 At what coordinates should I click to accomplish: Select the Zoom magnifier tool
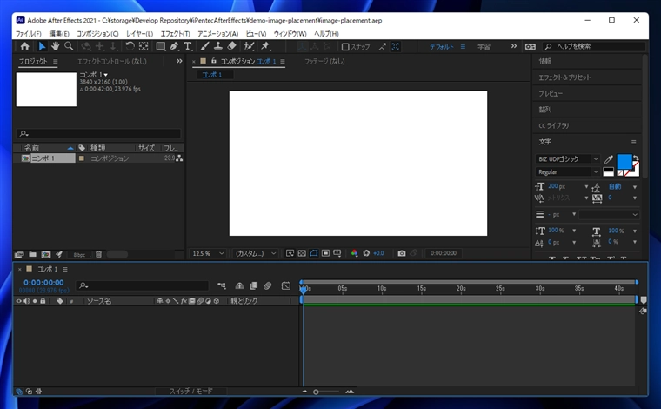click(69, 46)
